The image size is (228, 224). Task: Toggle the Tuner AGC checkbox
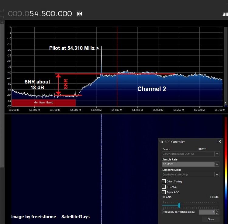click(x=164, y=192)
